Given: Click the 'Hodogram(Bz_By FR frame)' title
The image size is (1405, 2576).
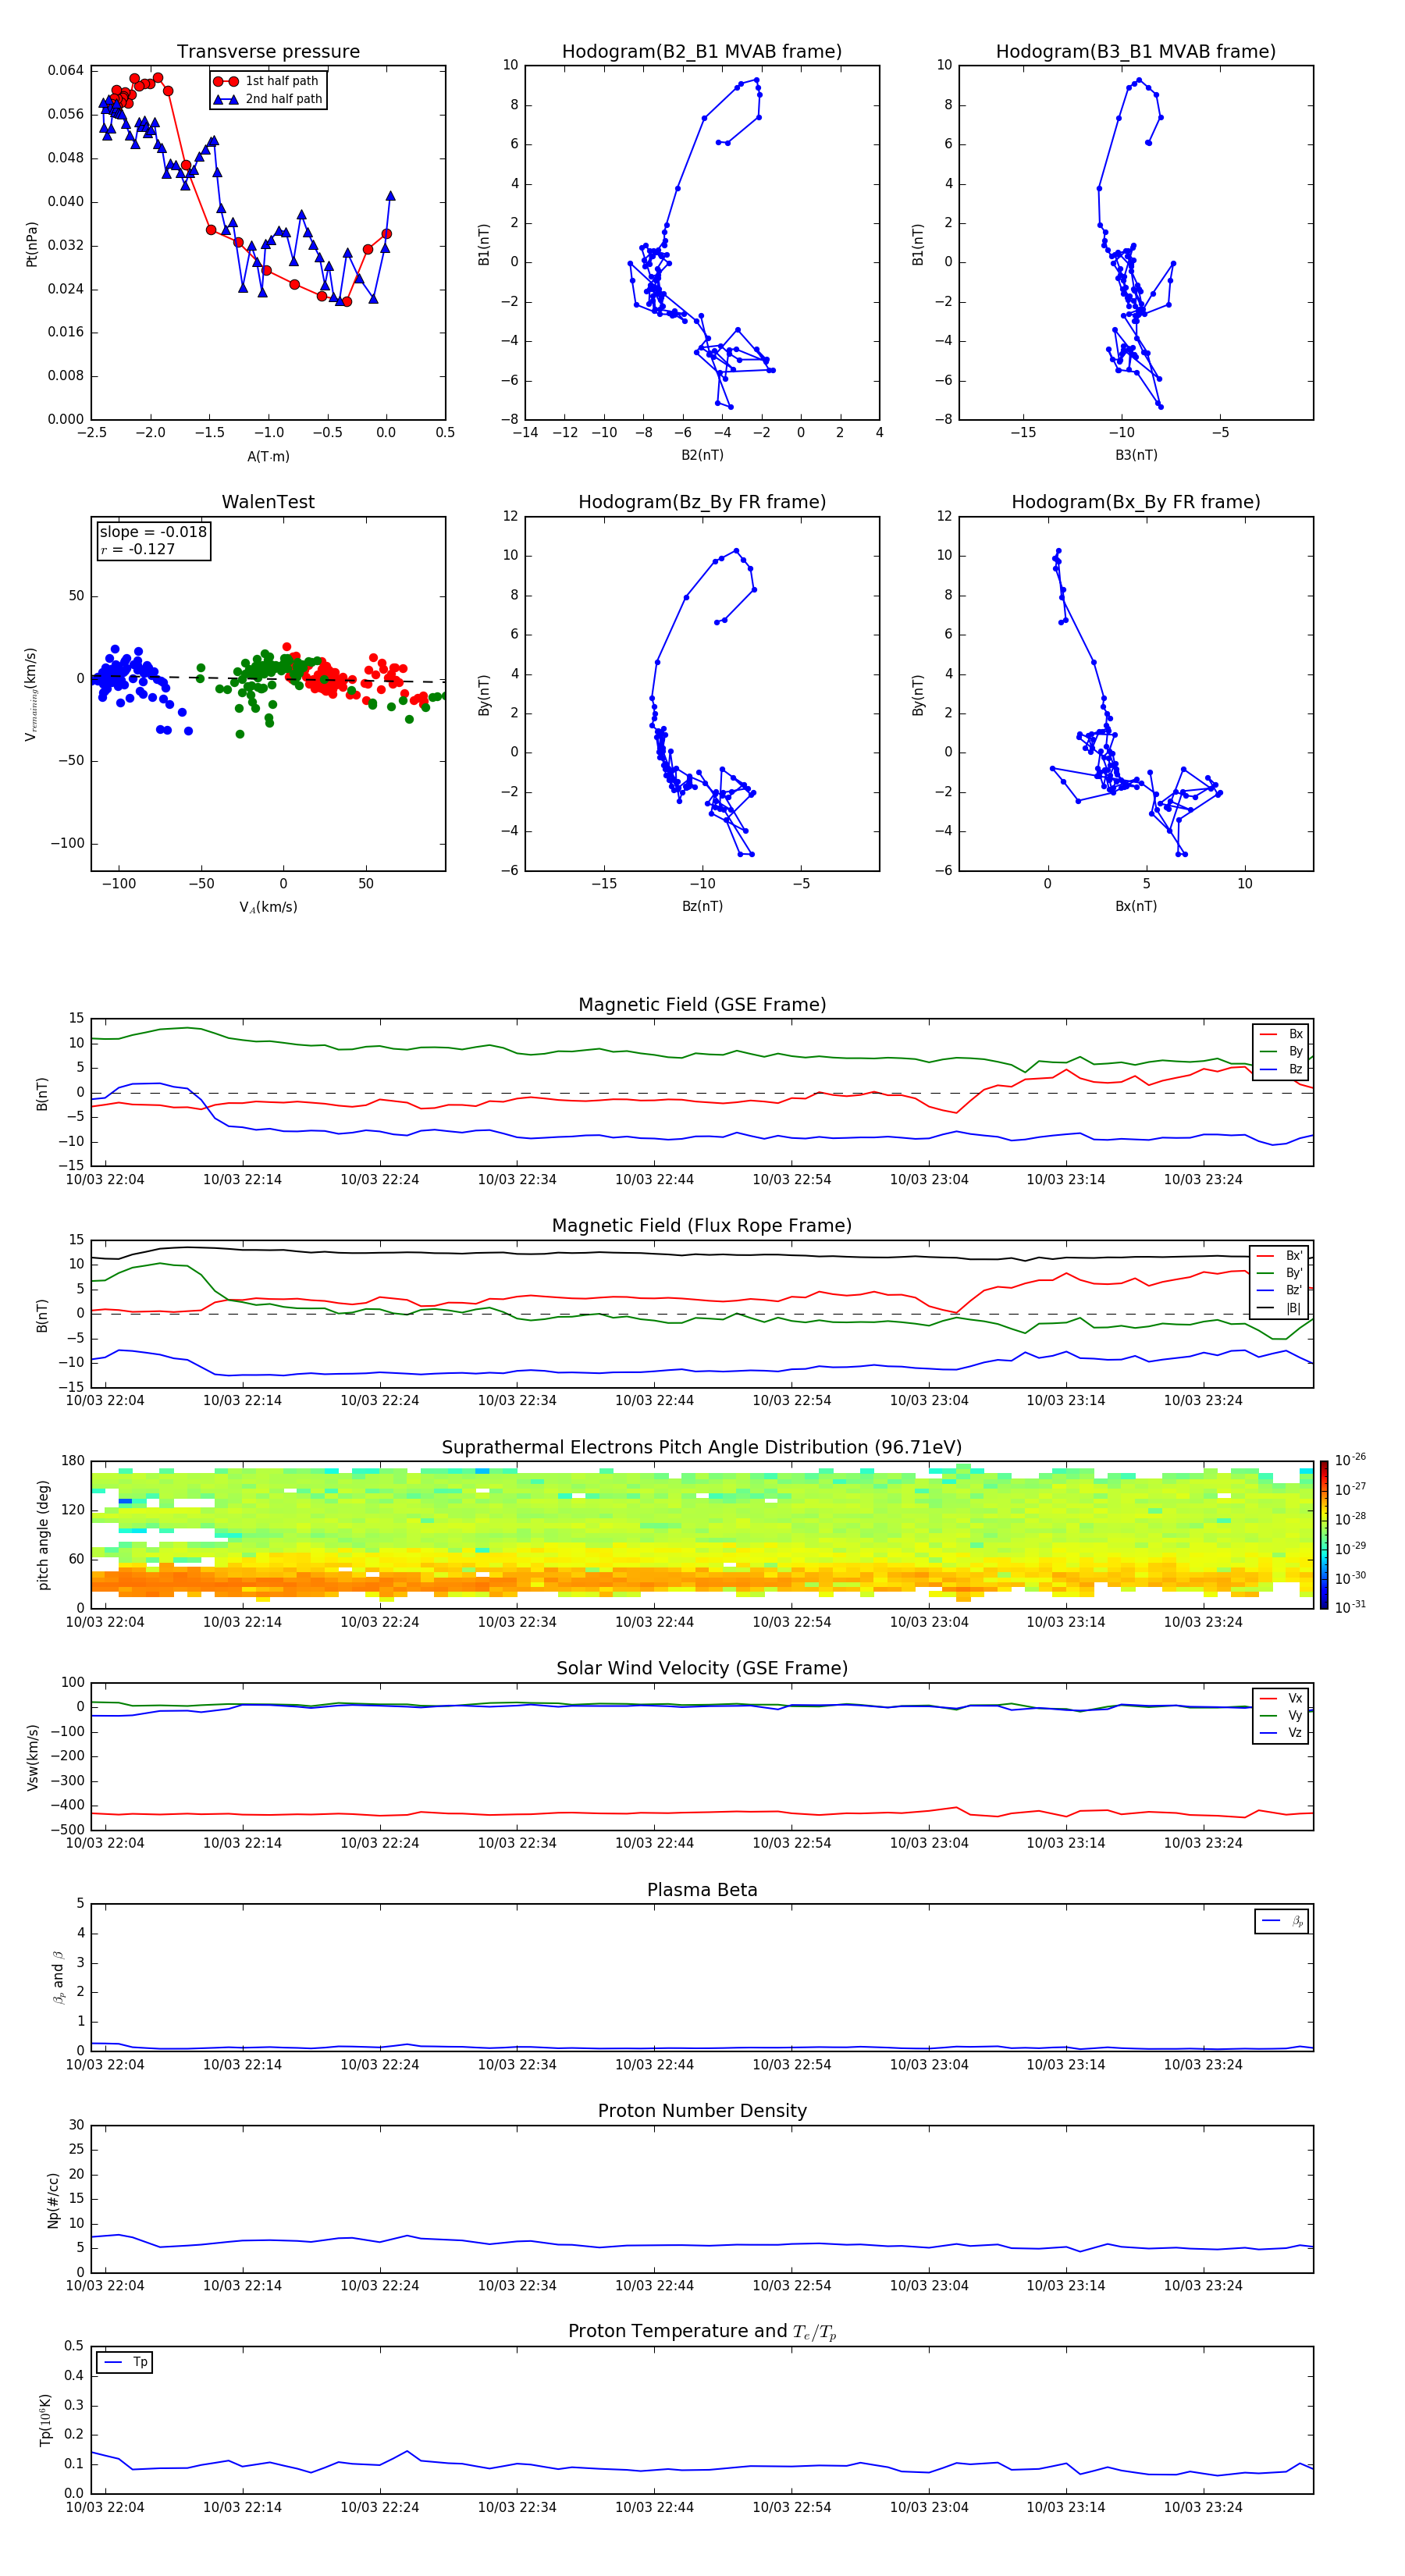Looking at the screenshot, I should pos(702,502).
